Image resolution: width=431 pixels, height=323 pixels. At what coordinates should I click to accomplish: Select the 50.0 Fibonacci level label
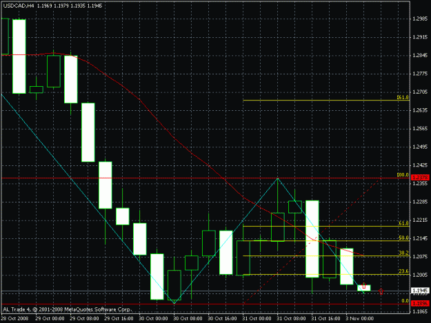tap(403, 238)
